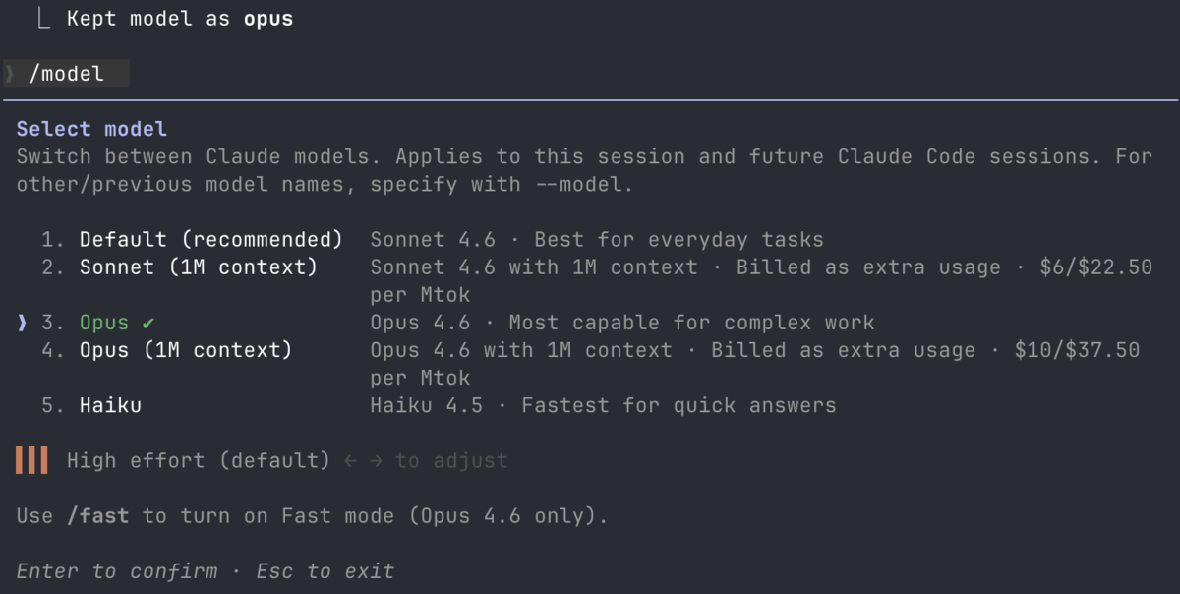Click the Enter to confirm hint
Image resolution: width=1180 pixels, height=594 pixels.
click(117, 571)
